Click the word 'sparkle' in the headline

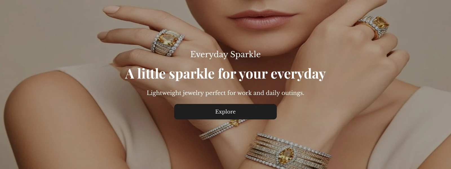(191, 74)
